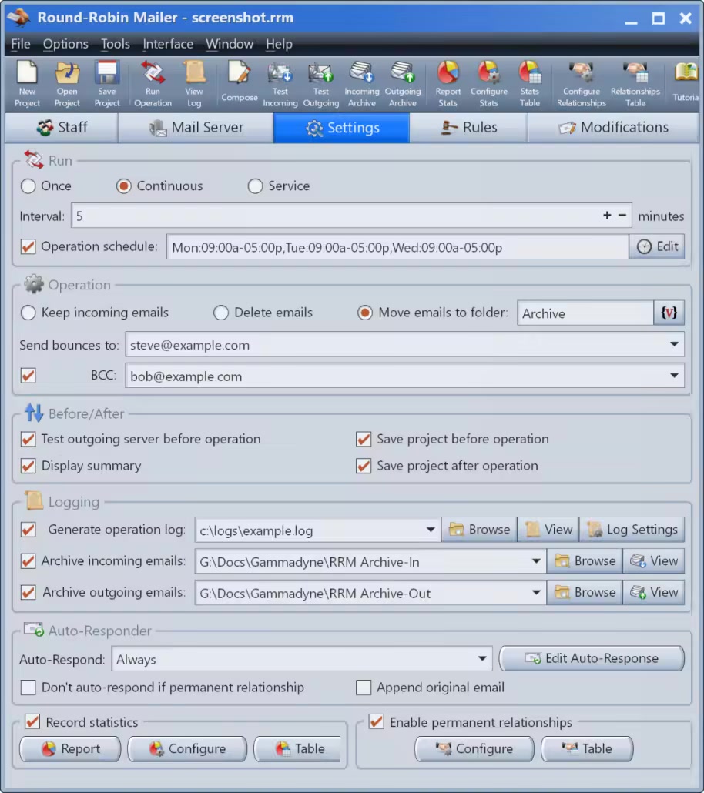The height and width of the screenshot is (793, 704).
Task: Run the Test Incoming toolbar tool
Action: [280, 83]
